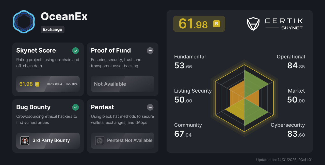
Task: Click the B grade badge next to 61.98
Action: [216, 24]
